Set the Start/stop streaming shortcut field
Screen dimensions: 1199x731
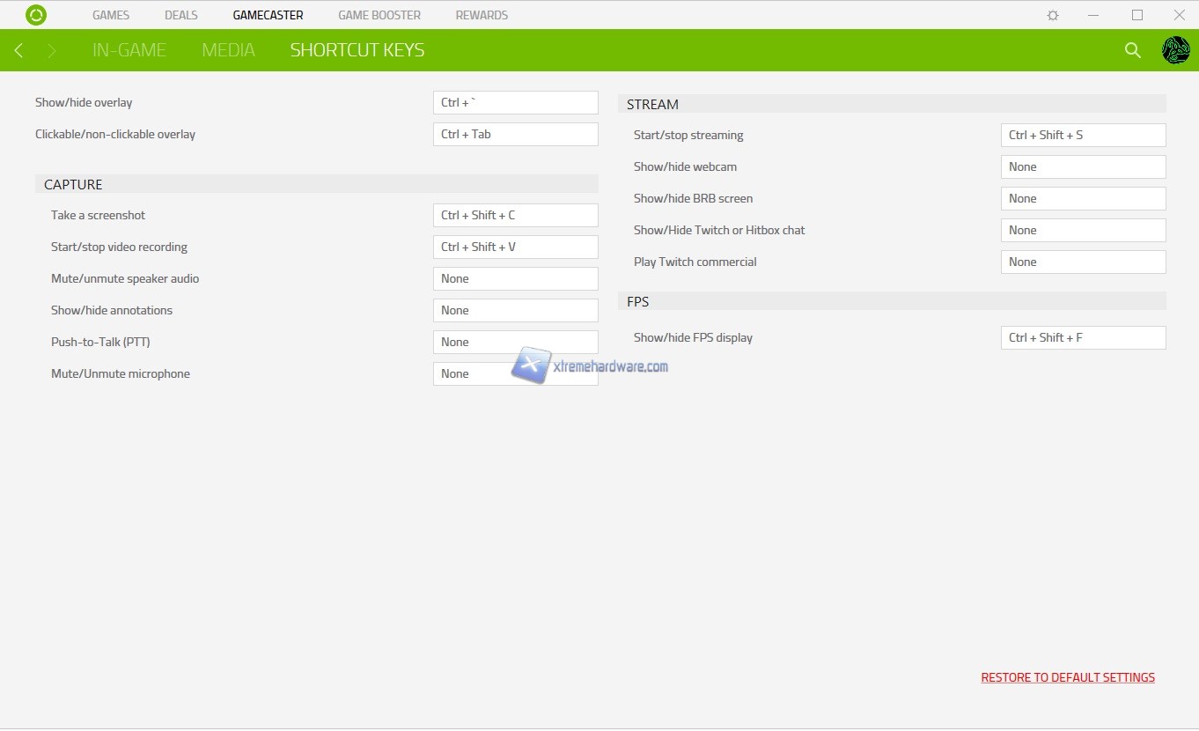(x=1083, y=135)
